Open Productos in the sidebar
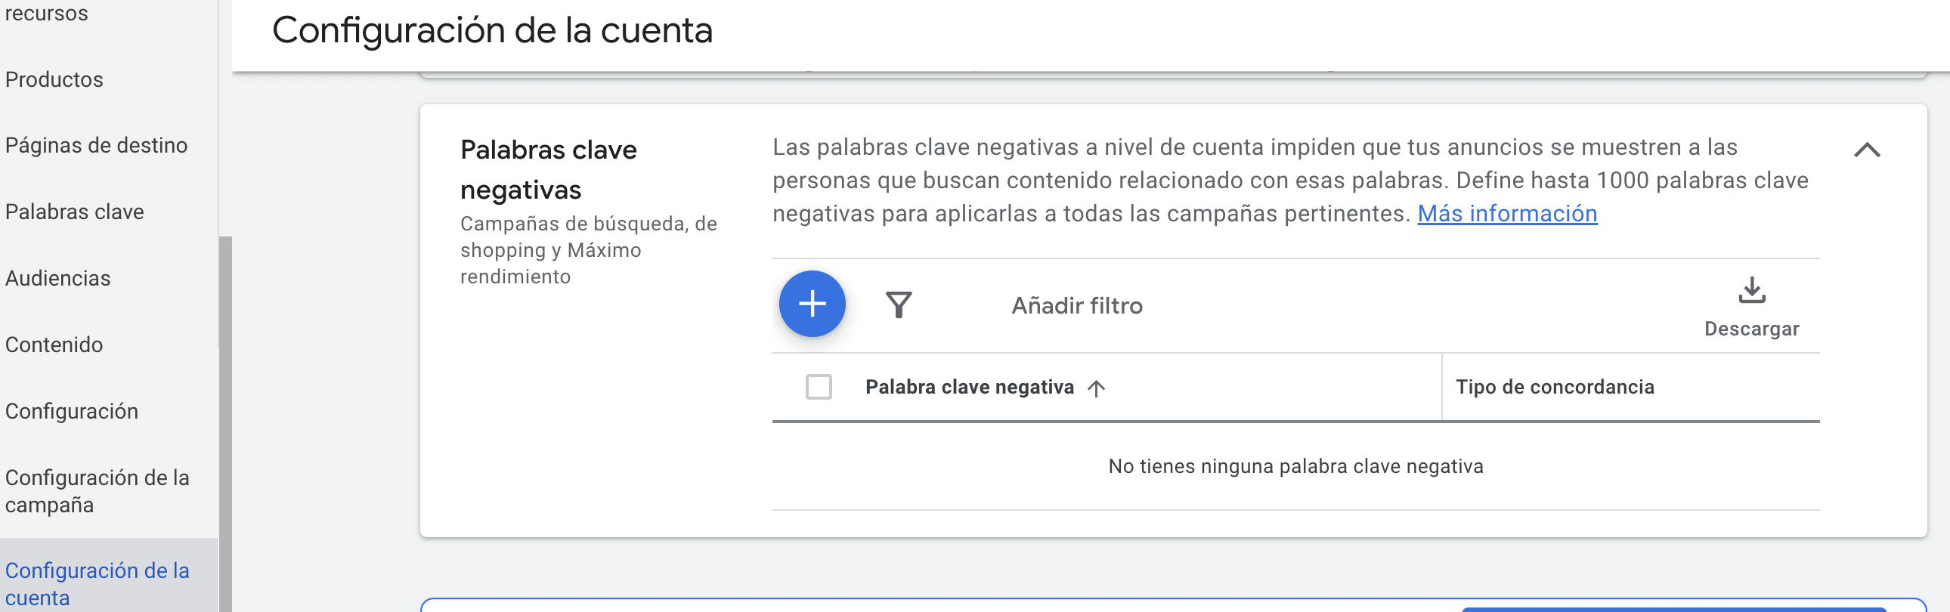The image size is (1950, 612). [x=54, y=79]
